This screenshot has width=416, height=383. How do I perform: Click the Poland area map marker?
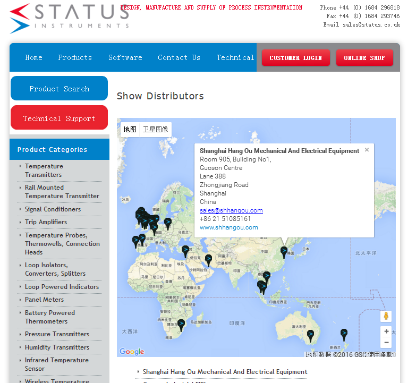point(168,224)
